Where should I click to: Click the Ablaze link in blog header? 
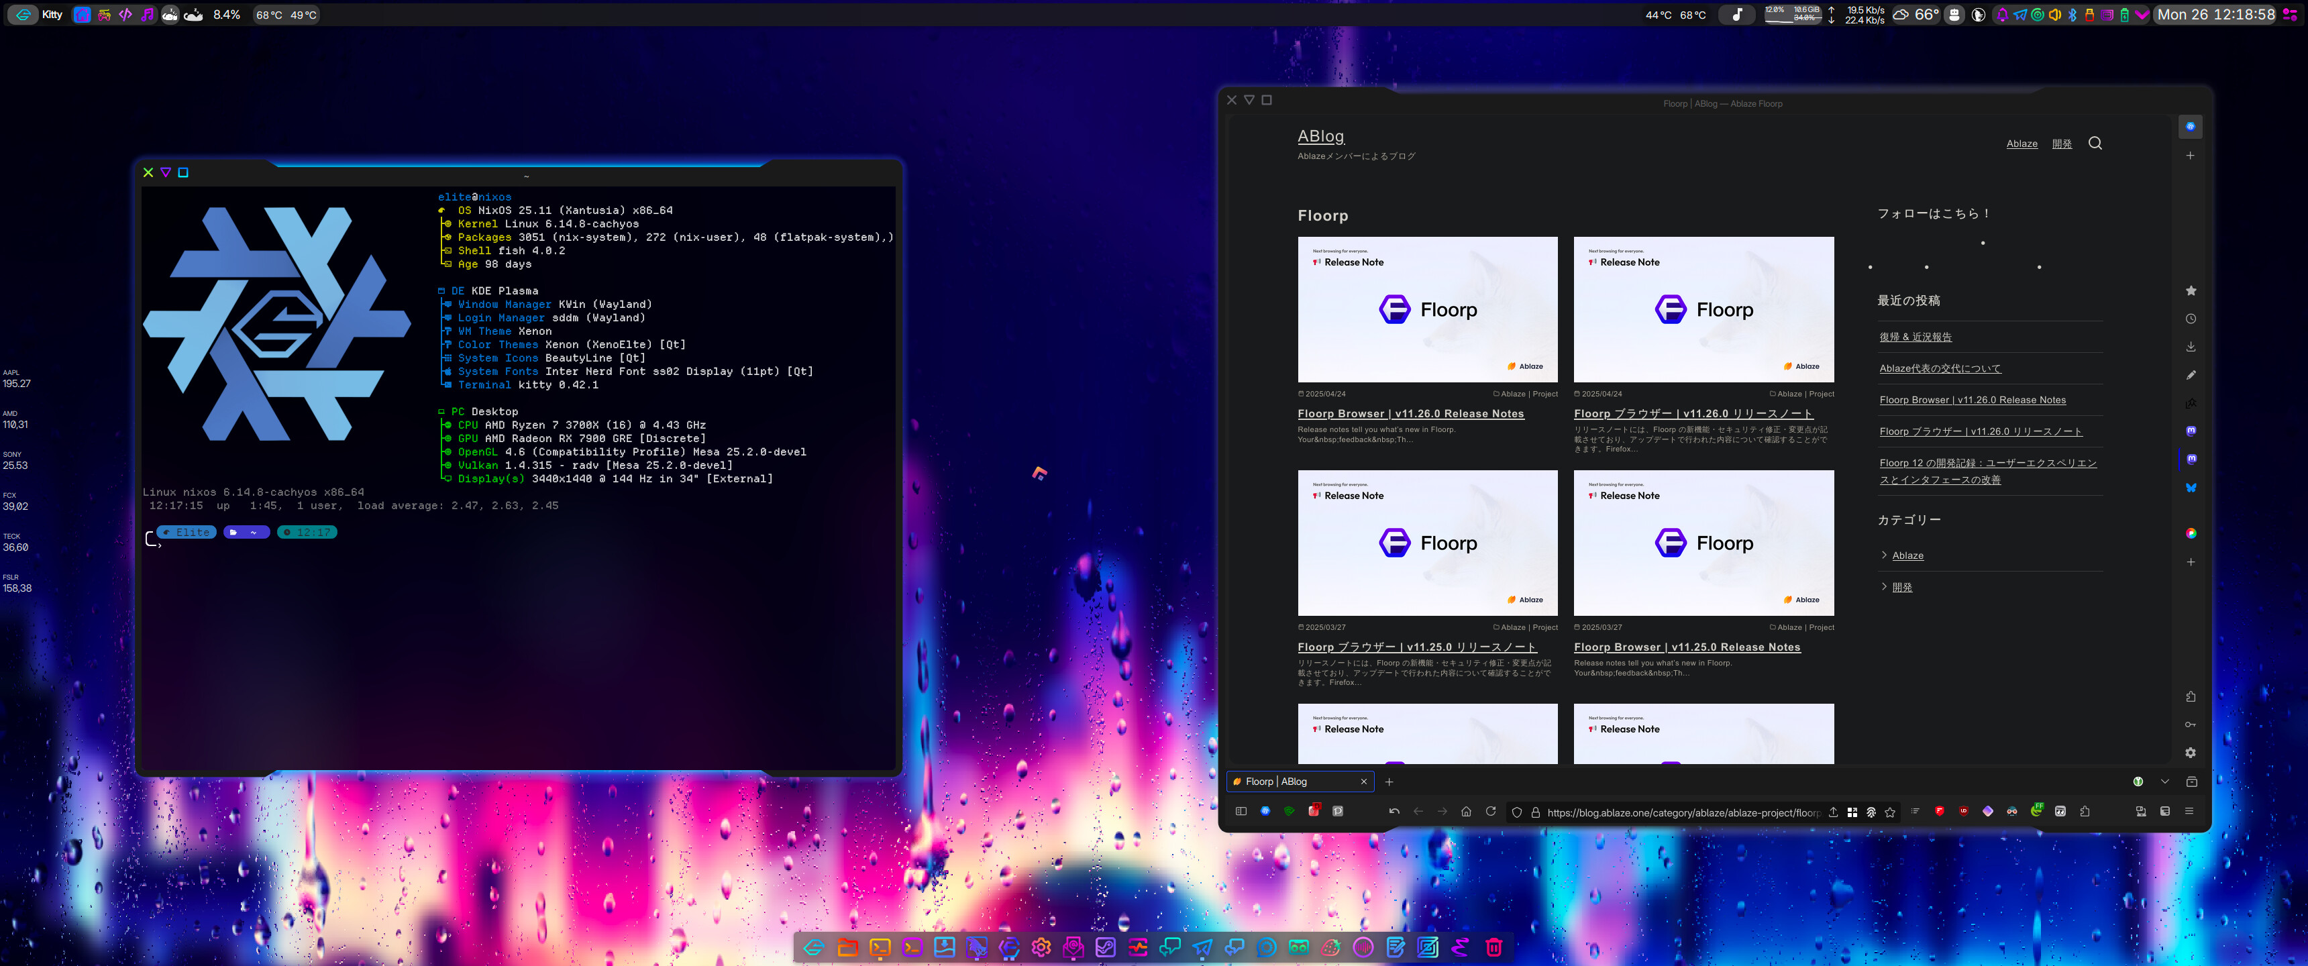coord(2022,144)
